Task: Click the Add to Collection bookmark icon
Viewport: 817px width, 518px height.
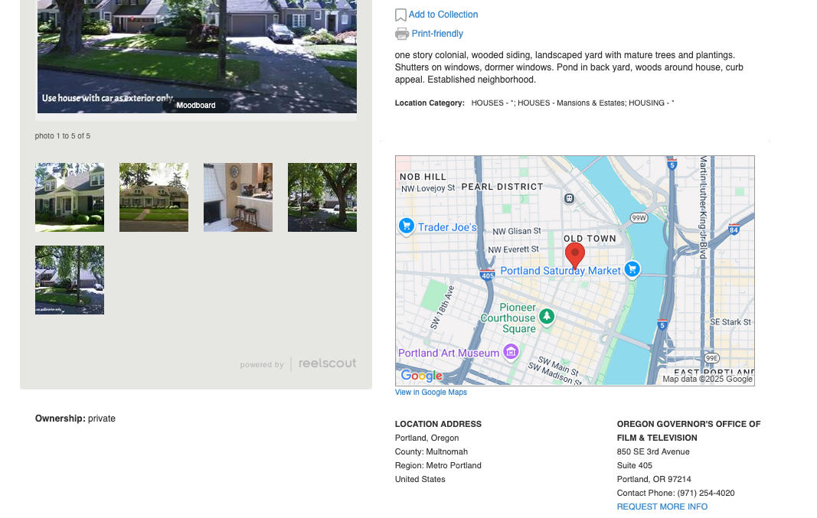Action: [400, 15]
